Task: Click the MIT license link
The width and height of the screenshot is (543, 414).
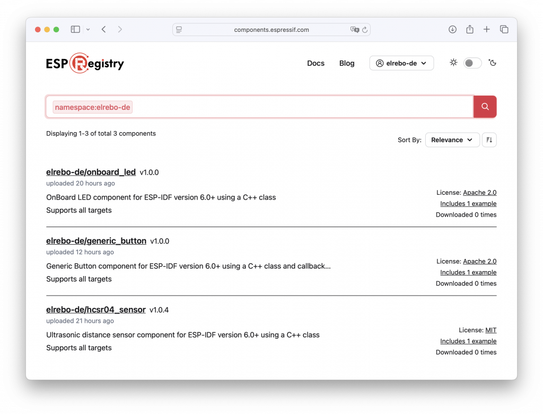Action: (491, 330)
